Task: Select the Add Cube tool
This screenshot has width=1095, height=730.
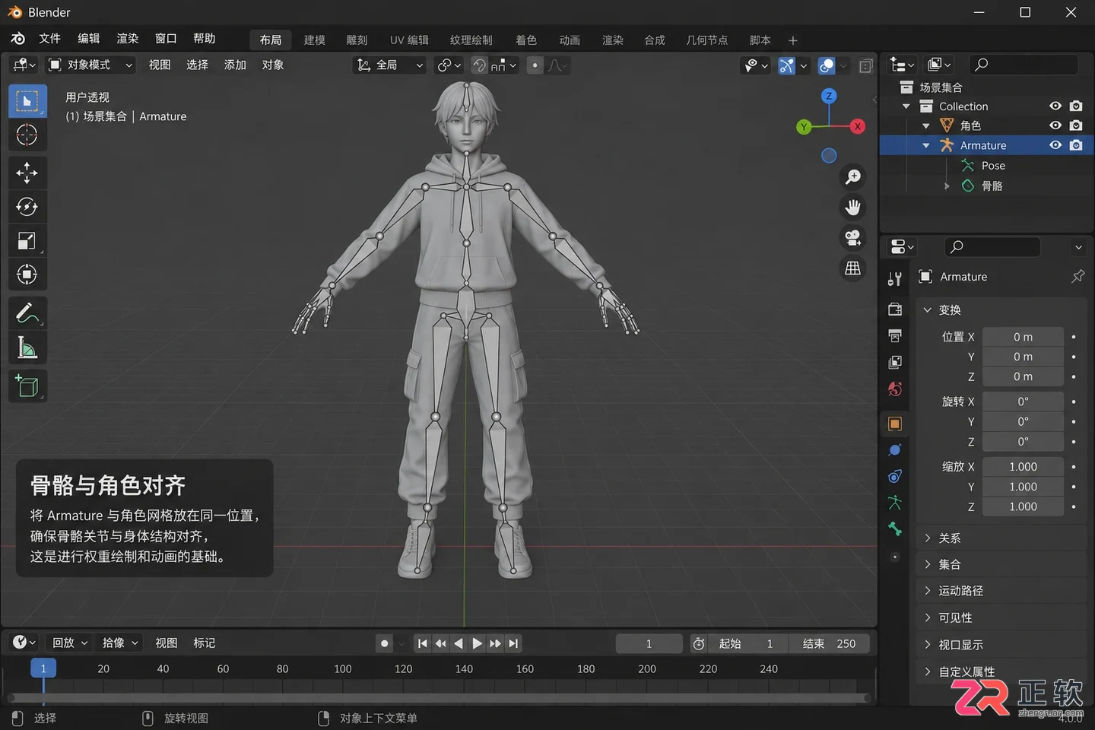Action: (27, 386)
